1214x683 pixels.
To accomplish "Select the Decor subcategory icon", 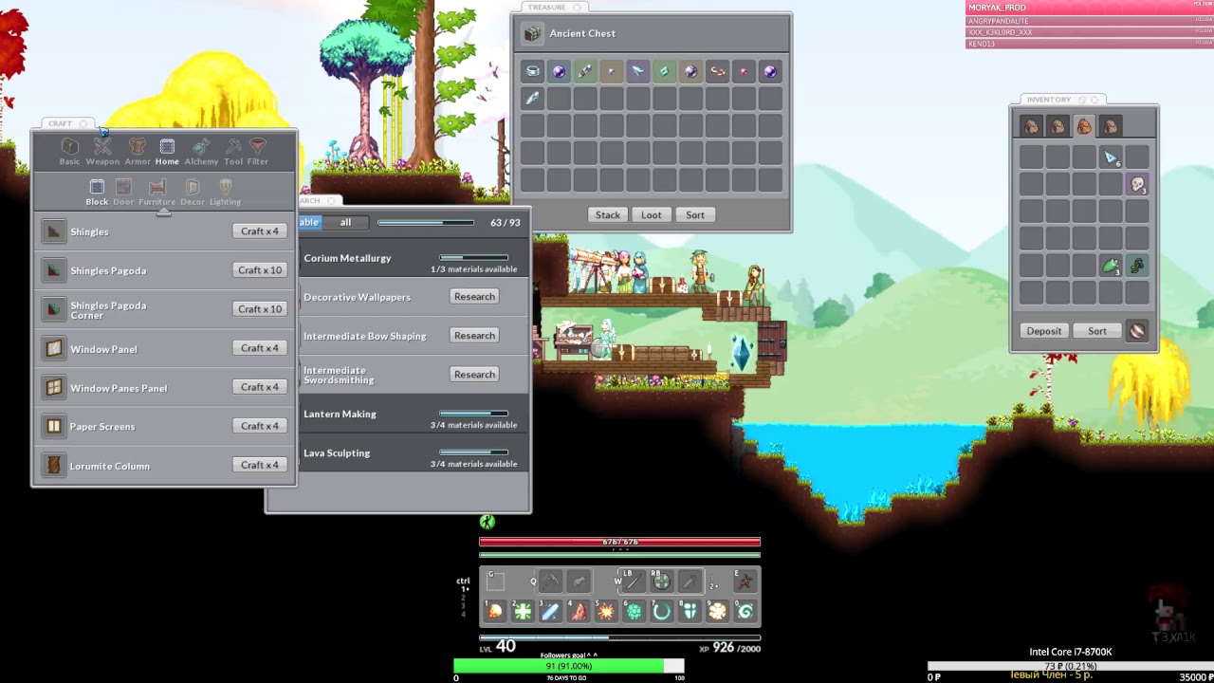I will click(x=193, y=191).
